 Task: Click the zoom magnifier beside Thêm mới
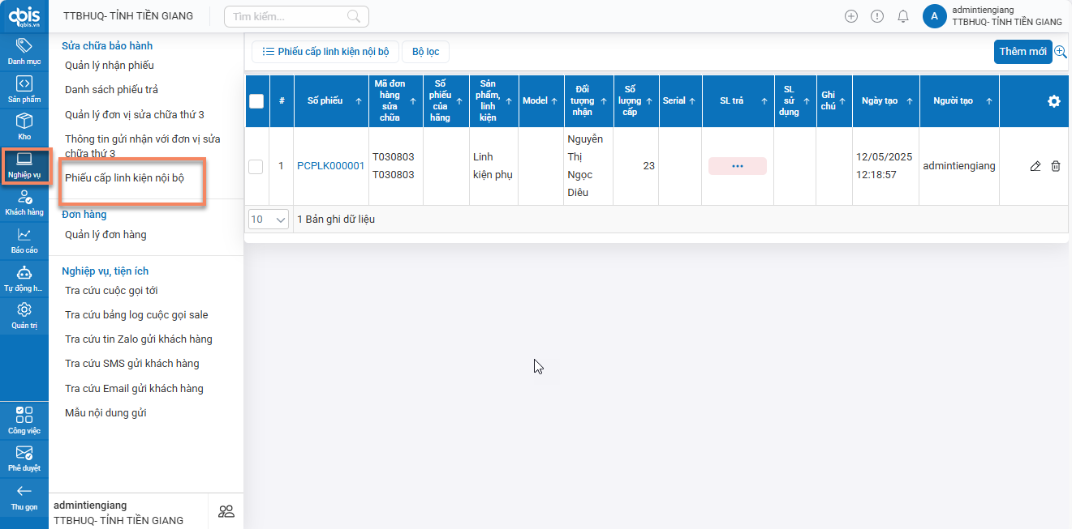tap(1061, 51)
